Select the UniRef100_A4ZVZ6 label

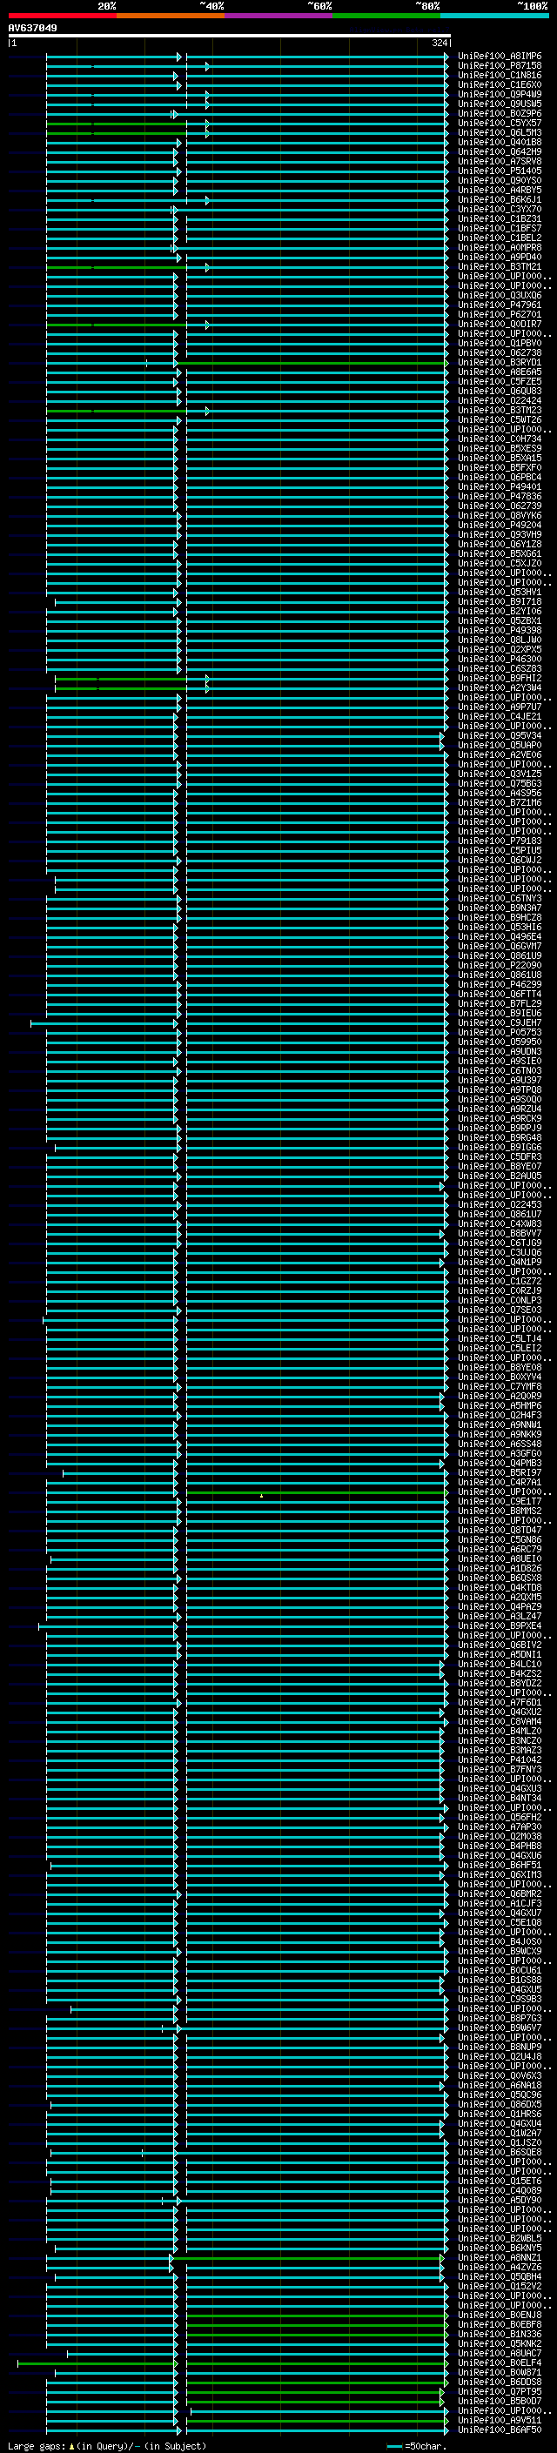pyautogui.click(x=500, y=2267)
